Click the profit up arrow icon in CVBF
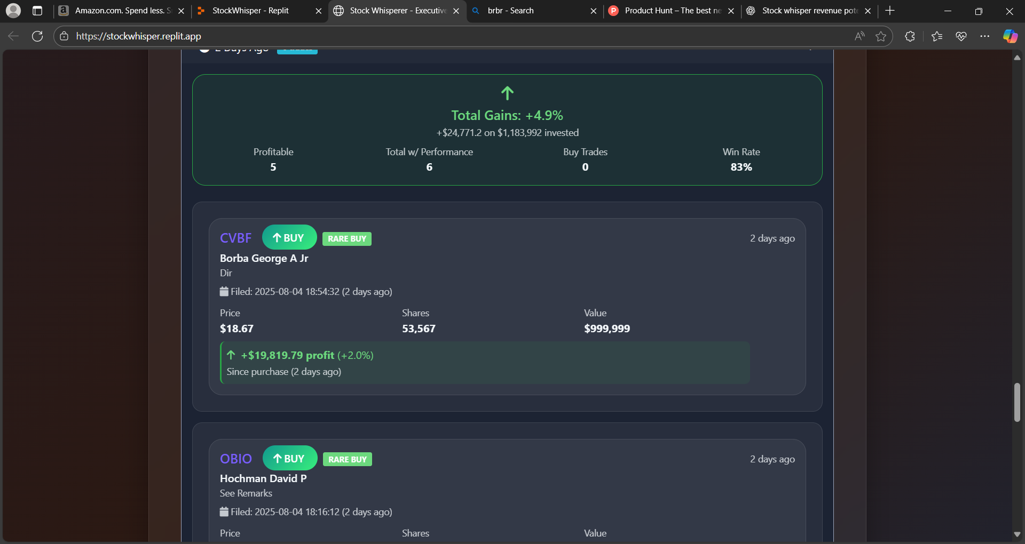The image size is (1025, 544). pyautogui.click(x=231, y=355)
